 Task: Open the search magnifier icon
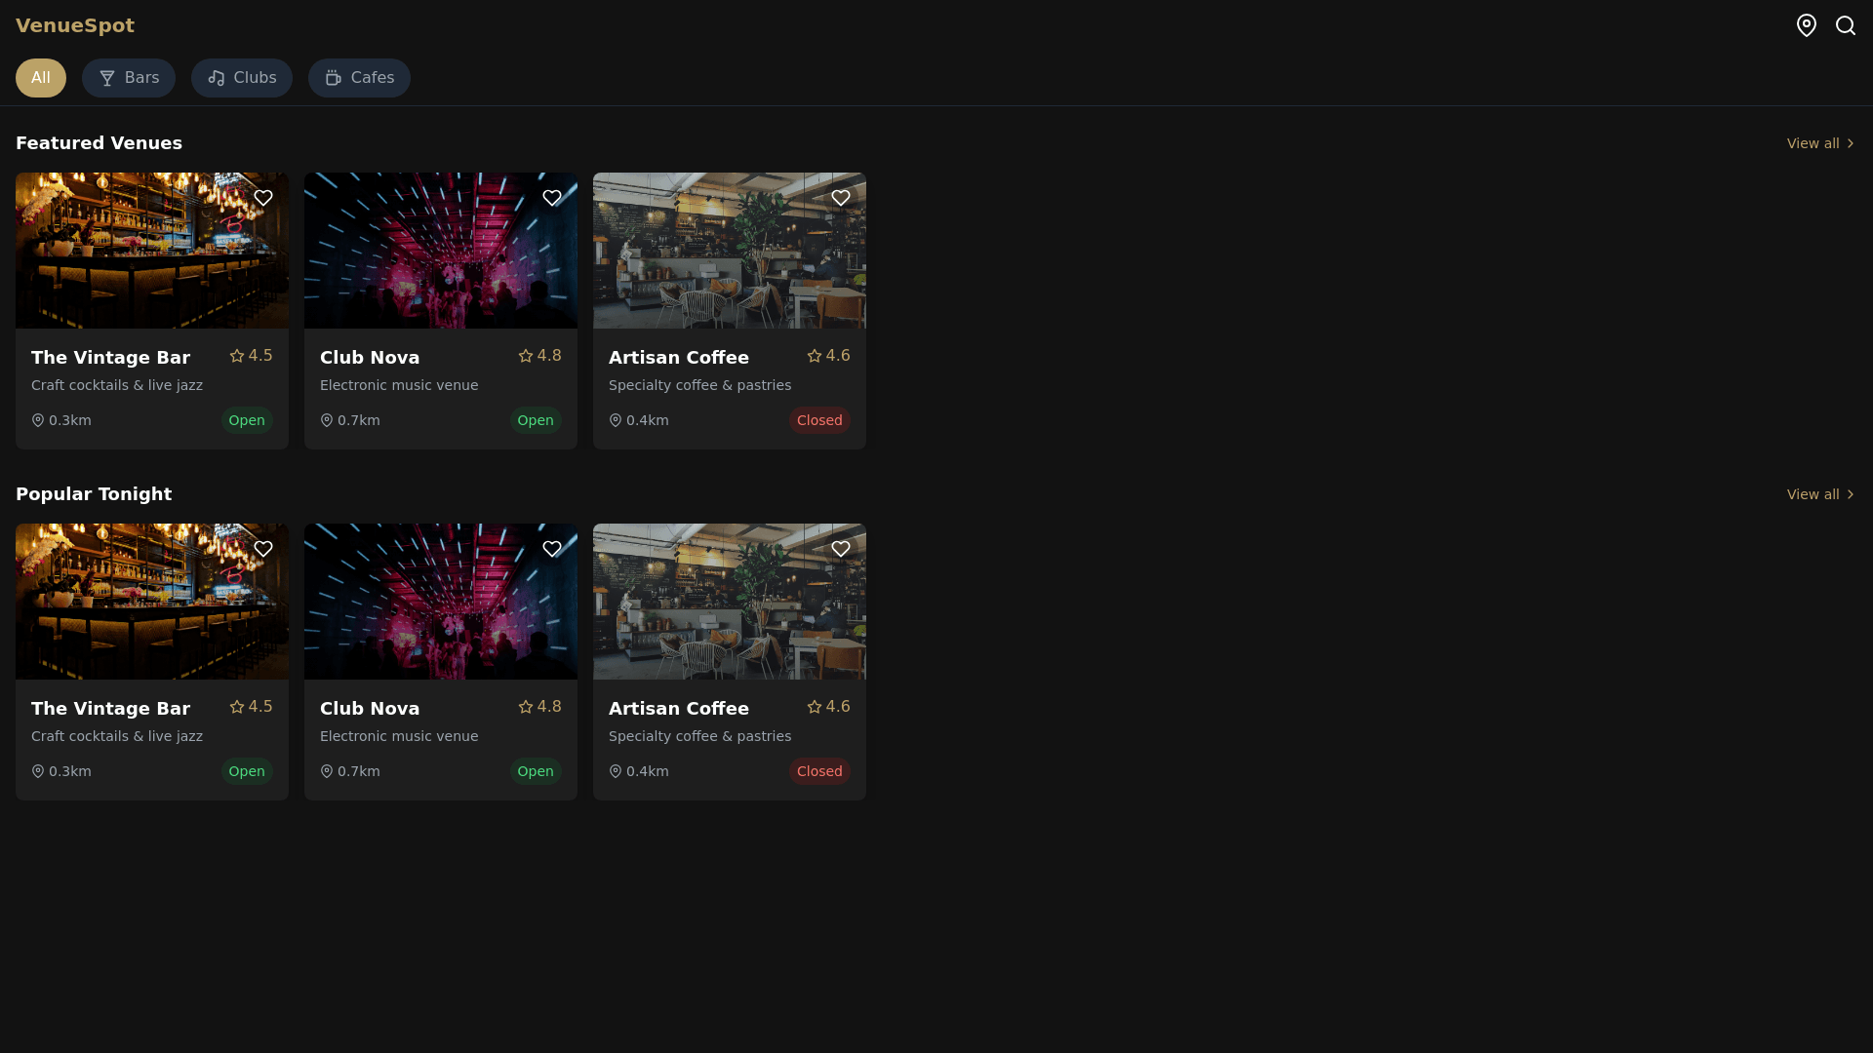click(x=1845, y=25)
